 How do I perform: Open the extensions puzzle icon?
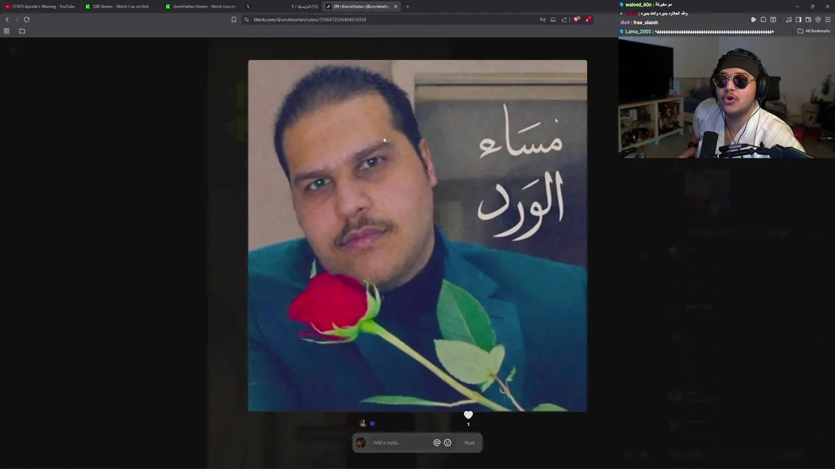tap(763, 20)
